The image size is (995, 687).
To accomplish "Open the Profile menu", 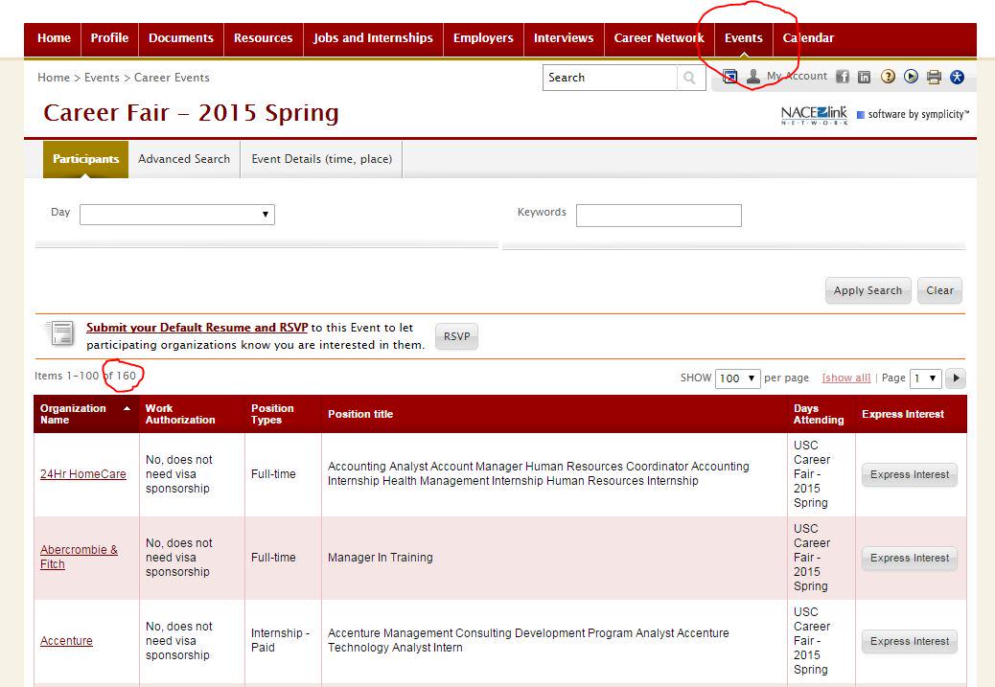I will point(109,38).
